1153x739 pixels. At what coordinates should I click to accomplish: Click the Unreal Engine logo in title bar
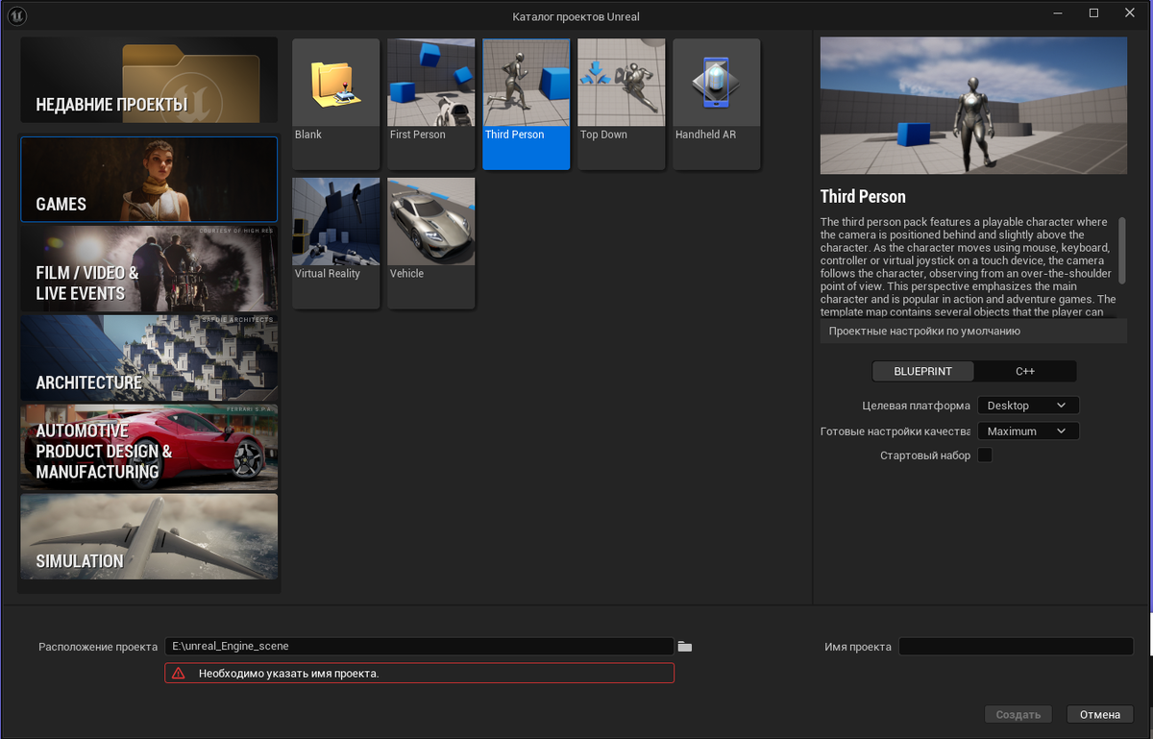pos(18,15)
